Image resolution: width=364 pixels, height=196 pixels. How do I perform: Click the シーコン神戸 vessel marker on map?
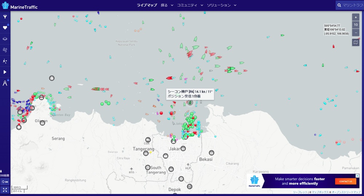190,103
